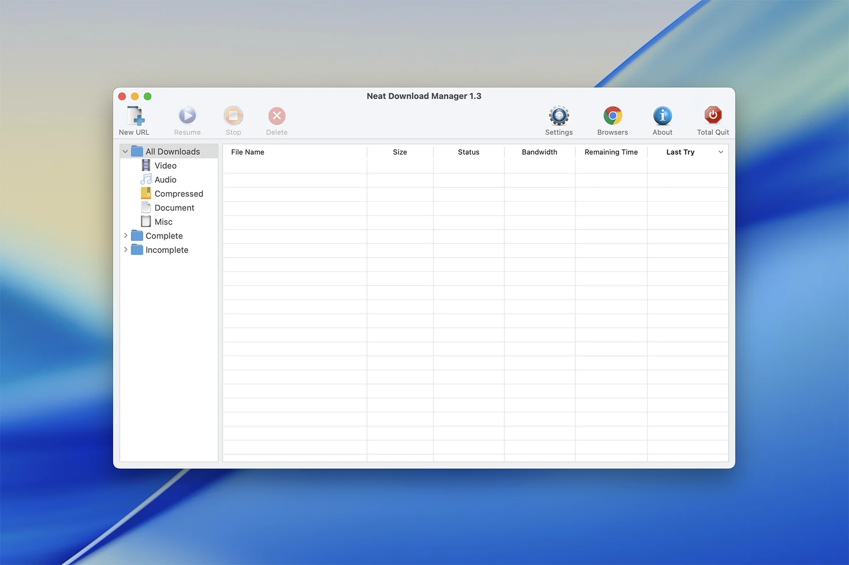Select the Document category

click(174, 208)
